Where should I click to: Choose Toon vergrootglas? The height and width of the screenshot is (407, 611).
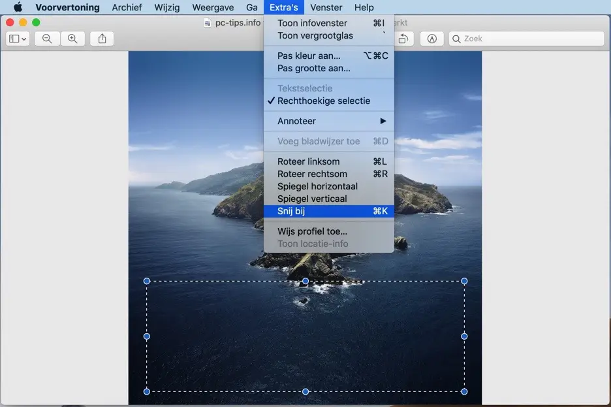(329, 35)
